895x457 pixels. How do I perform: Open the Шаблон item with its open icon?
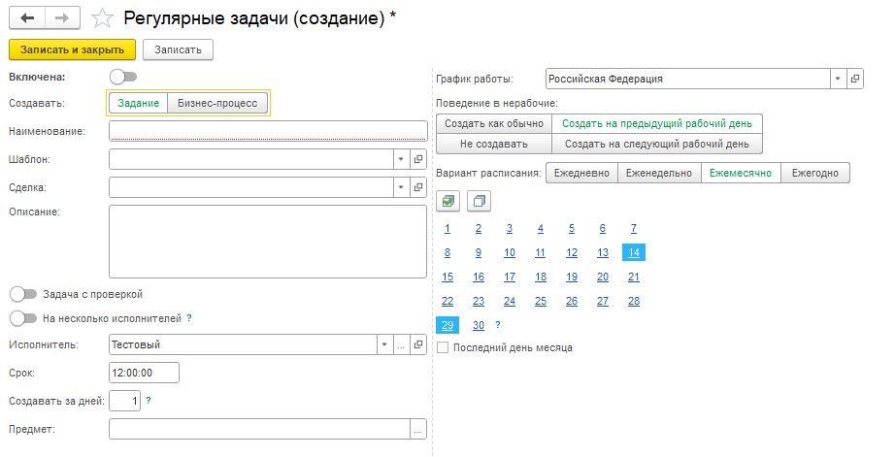coord(417,159)
